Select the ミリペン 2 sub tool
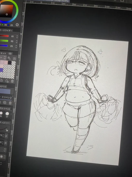This screenshot has height=177, width=132. click(x=6, y=97)
